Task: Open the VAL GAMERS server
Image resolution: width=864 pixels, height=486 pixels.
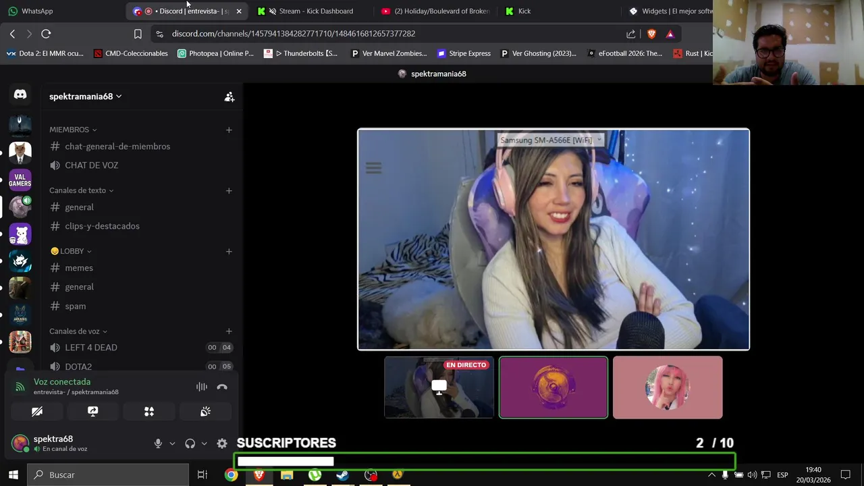Action: click(20, 180)
